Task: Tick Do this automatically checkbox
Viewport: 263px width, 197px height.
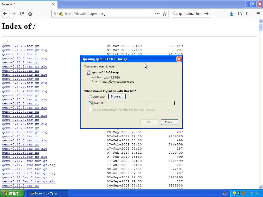Action: [90, 110]
